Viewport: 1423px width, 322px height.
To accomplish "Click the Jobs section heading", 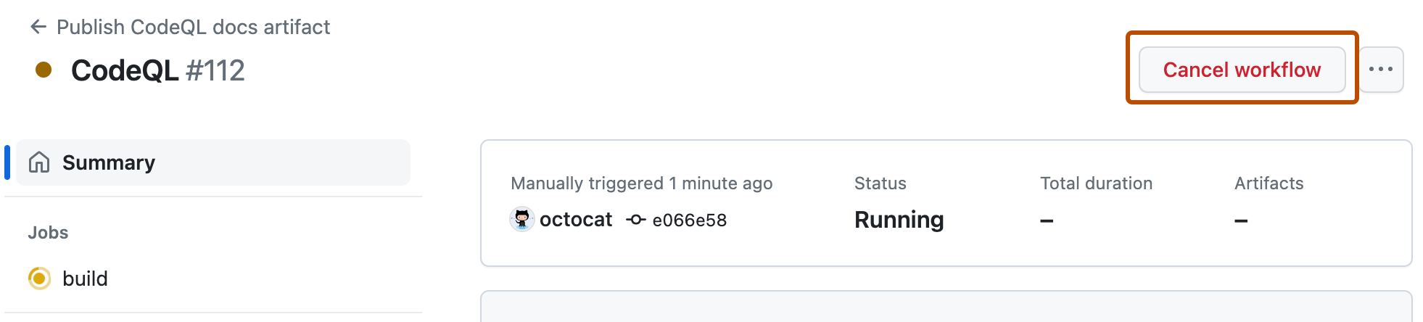I will pos(48,233).
